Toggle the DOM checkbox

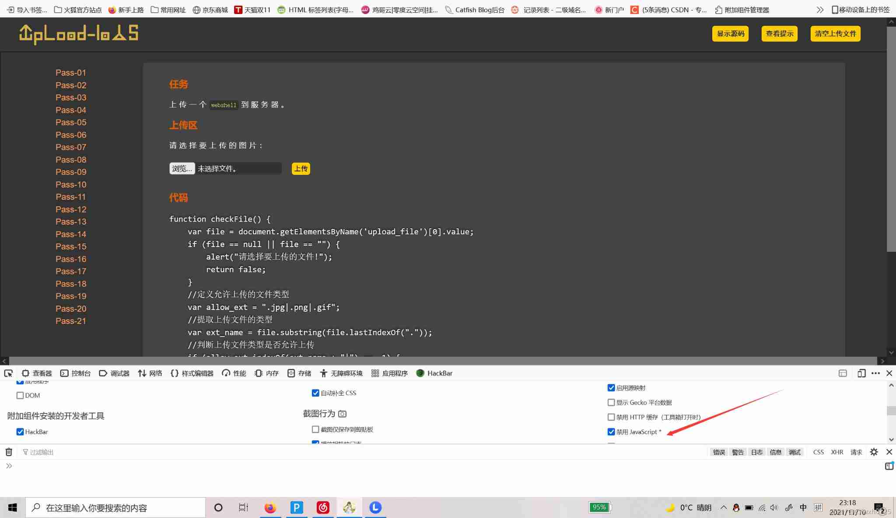click(20, 395)
